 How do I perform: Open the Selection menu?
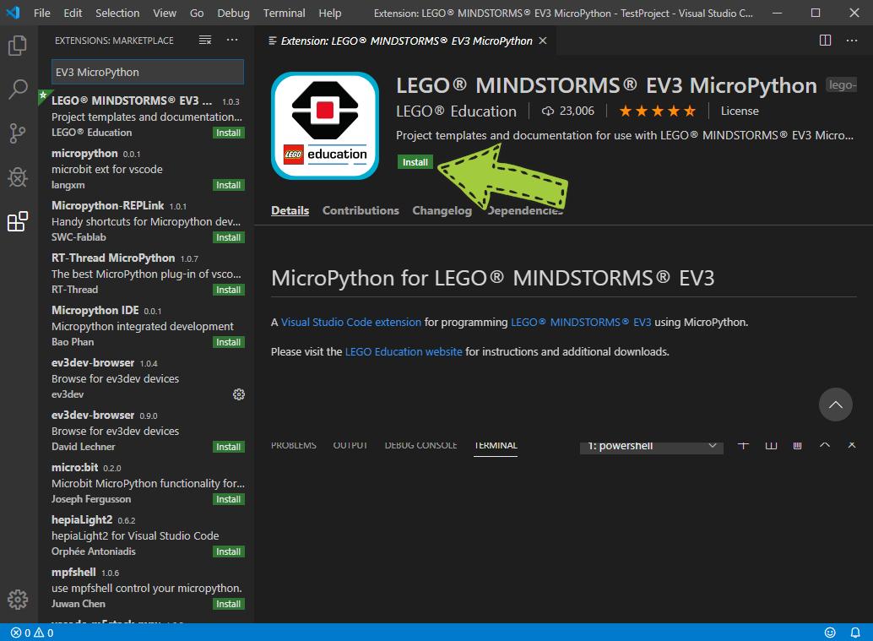click(x=117, y=13)
